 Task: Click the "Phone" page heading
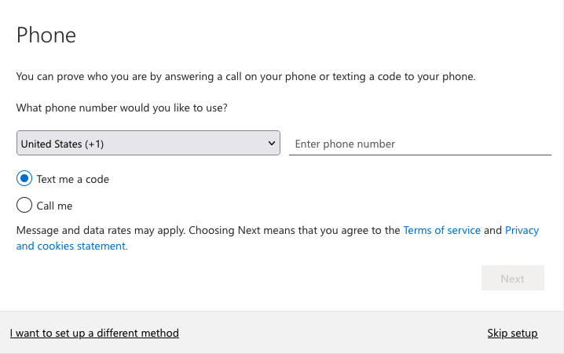coord(46,35)
